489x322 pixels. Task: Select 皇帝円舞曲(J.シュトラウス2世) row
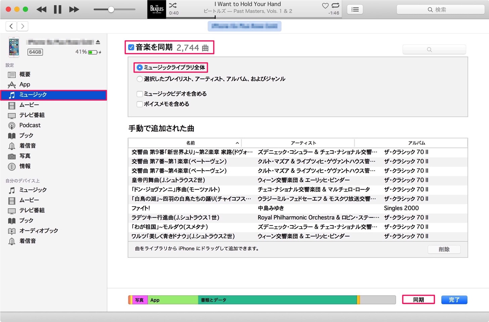point(298,180)
